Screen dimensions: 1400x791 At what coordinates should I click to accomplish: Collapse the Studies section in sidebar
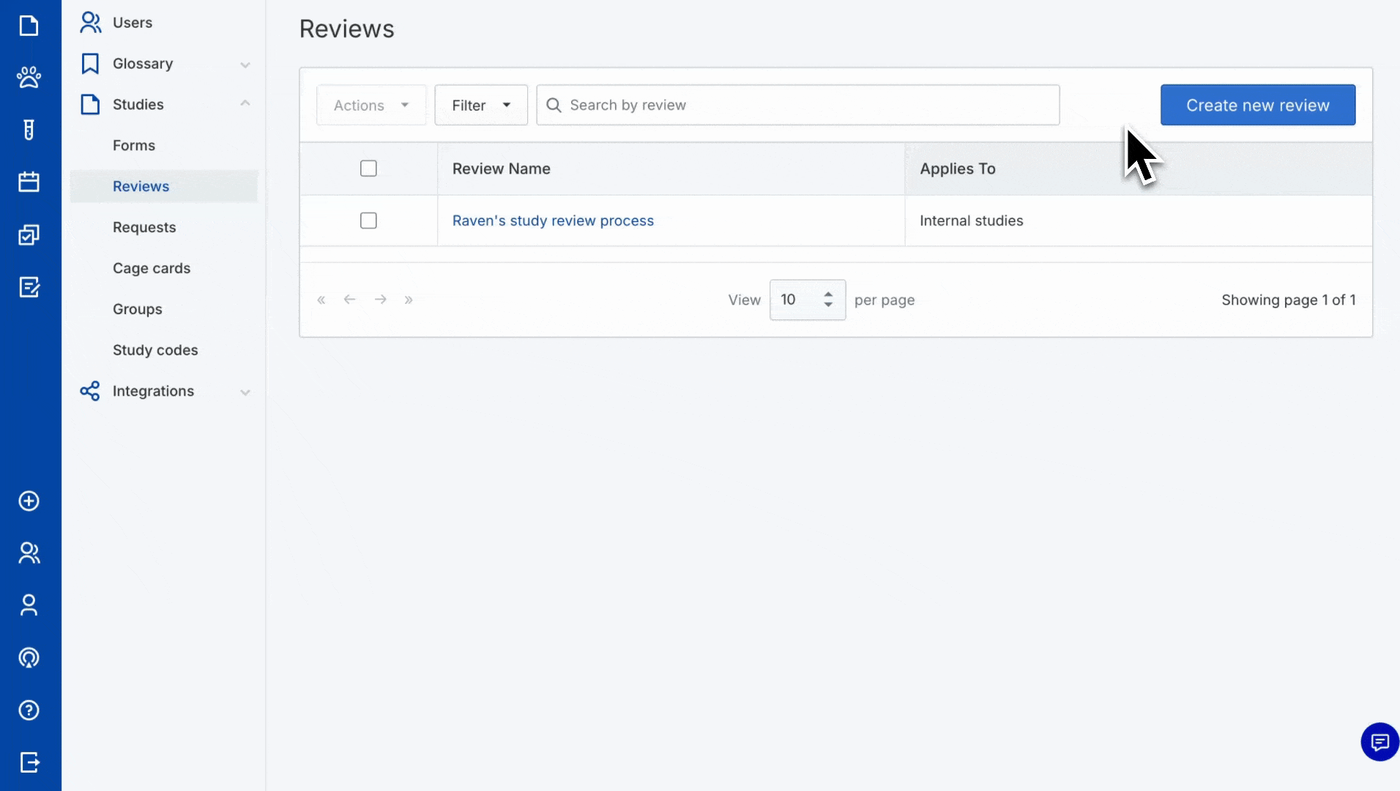[x=245, y=103]
